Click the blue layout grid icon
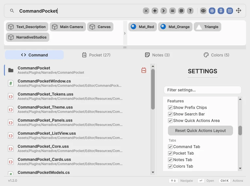 click(230, 11)
